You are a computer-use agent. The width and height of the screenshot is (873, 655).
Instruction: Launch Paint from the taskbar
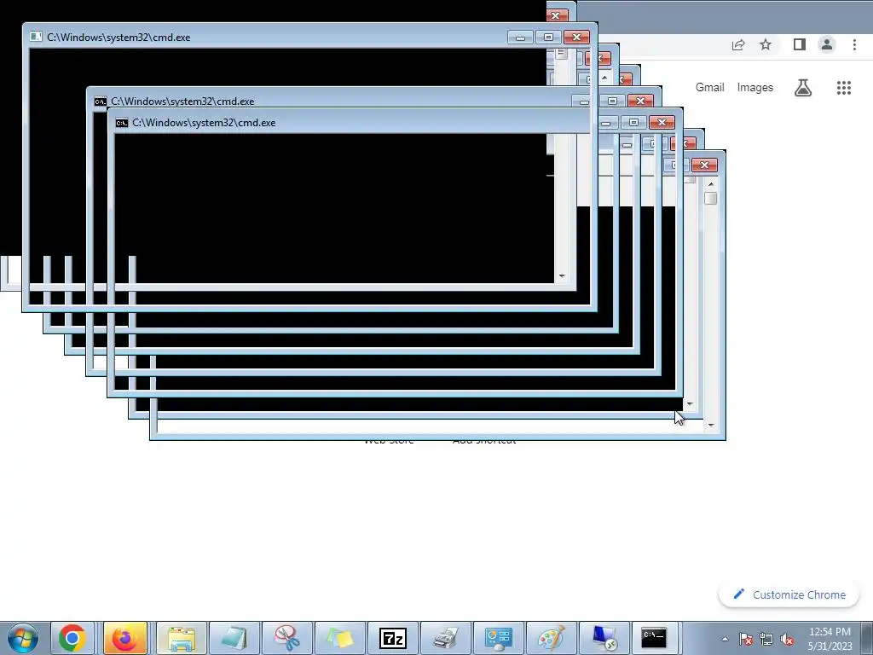(552, 638)
